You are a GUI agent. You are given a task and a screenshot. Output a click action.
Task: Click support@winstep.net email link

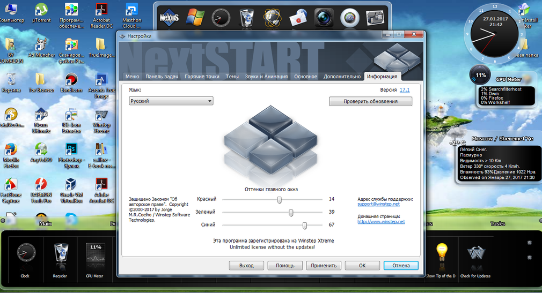378,204
